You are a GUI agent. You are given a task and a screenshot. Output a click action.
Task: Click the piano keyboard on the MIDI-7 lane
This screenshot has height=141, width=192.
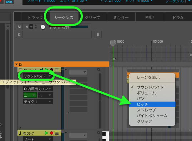[x=106, y=136]
